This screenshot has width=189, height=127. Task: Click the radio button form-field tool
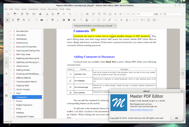[69, 20]
